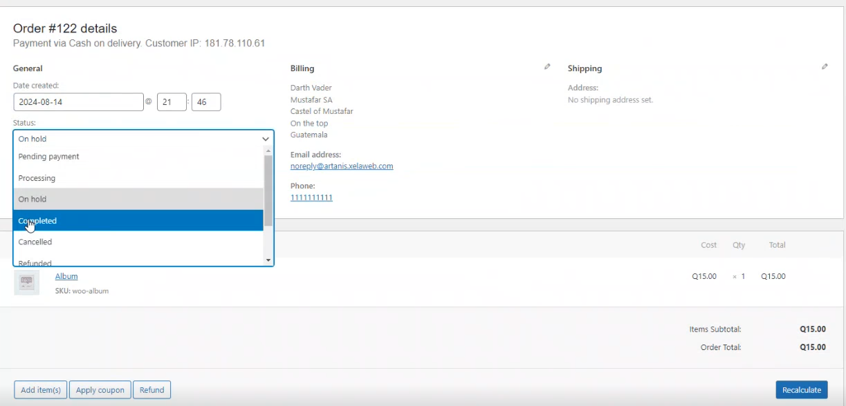Open the Album product thumbnail
Image resolution: width=846 pixels, height=406 pixels.
[27, 282]
